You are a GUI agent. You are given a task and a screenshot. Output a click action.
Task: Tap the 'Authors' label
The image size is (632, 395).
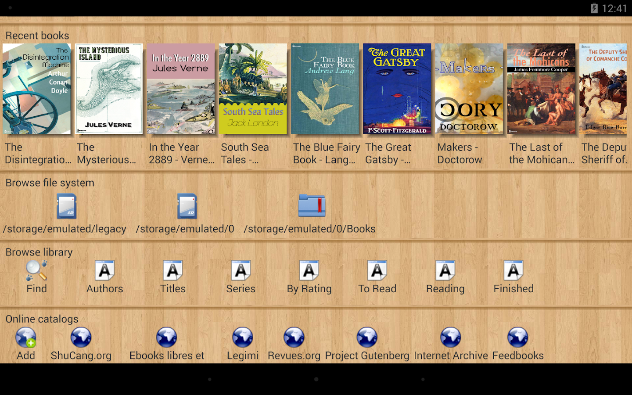(104, 289)
